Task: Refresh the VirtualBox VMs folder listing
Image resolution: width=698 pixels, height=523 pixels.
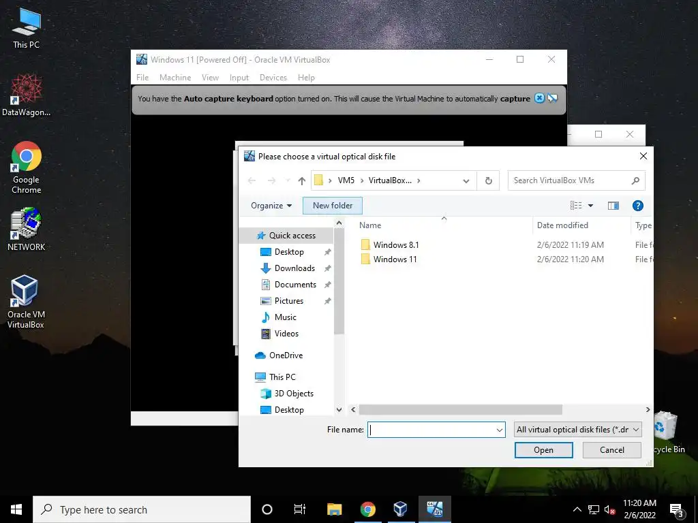Action: point(488,180)
